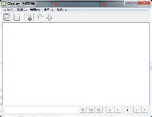Click the Delete clip icon

pos(28,17)
